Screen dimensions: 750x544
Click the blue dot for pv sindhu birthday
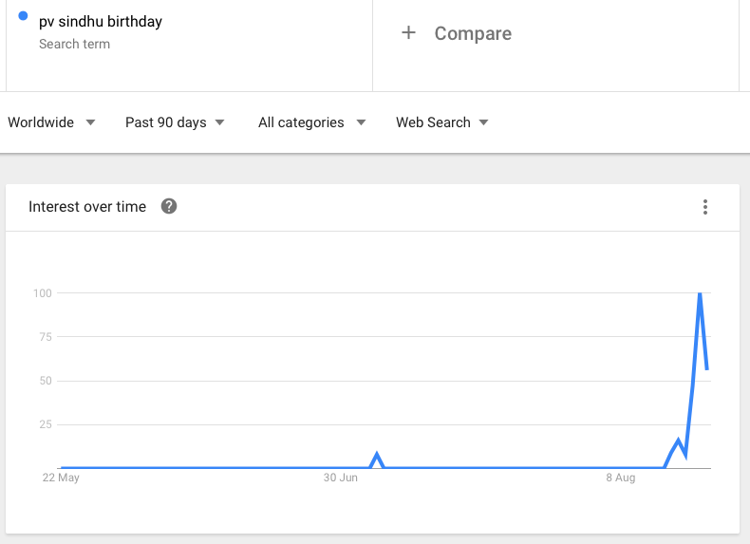click(23, 16)
